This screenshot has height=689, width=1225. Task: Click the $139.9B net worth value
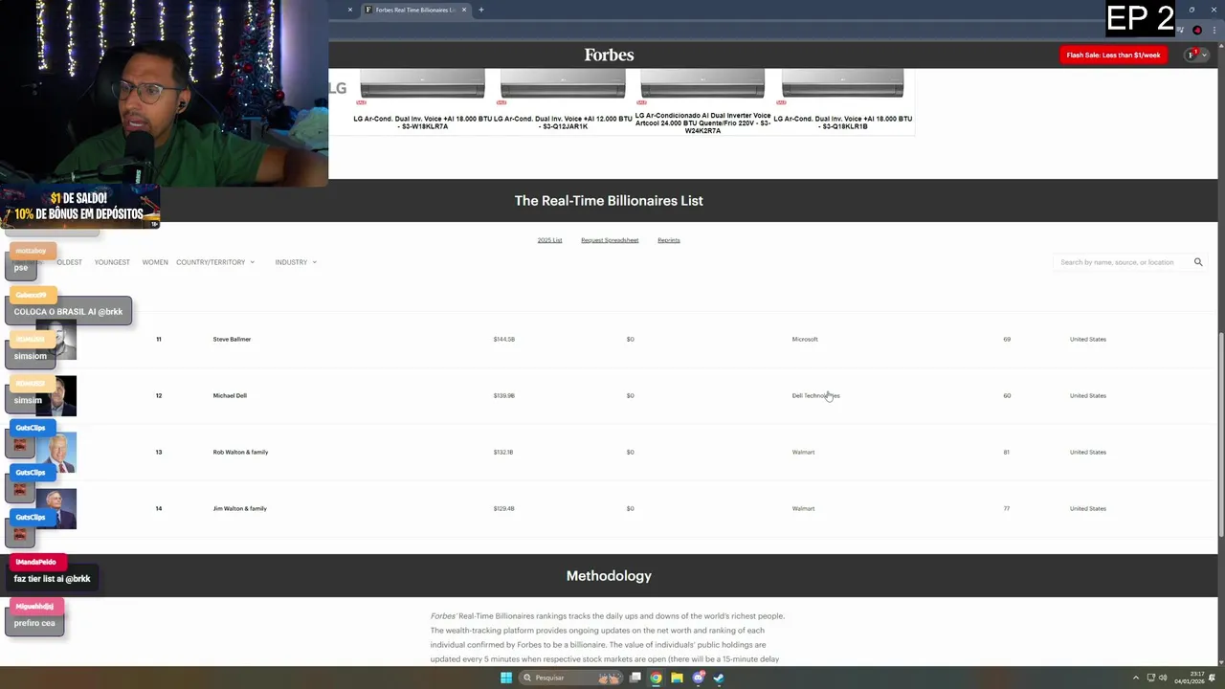pyautogui.click(x=503, y=395)
